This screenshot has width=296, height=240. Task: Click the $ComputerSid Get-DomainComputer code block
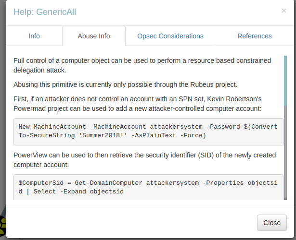[148, 187]
